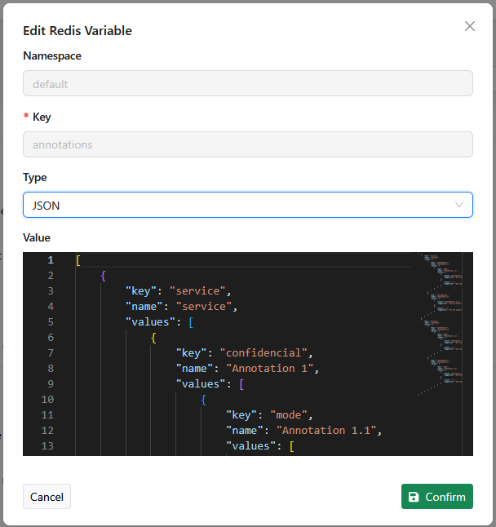496x527 pixels.
Task: Click the "mode" value on line 11
Action: [x=288, y=414]
